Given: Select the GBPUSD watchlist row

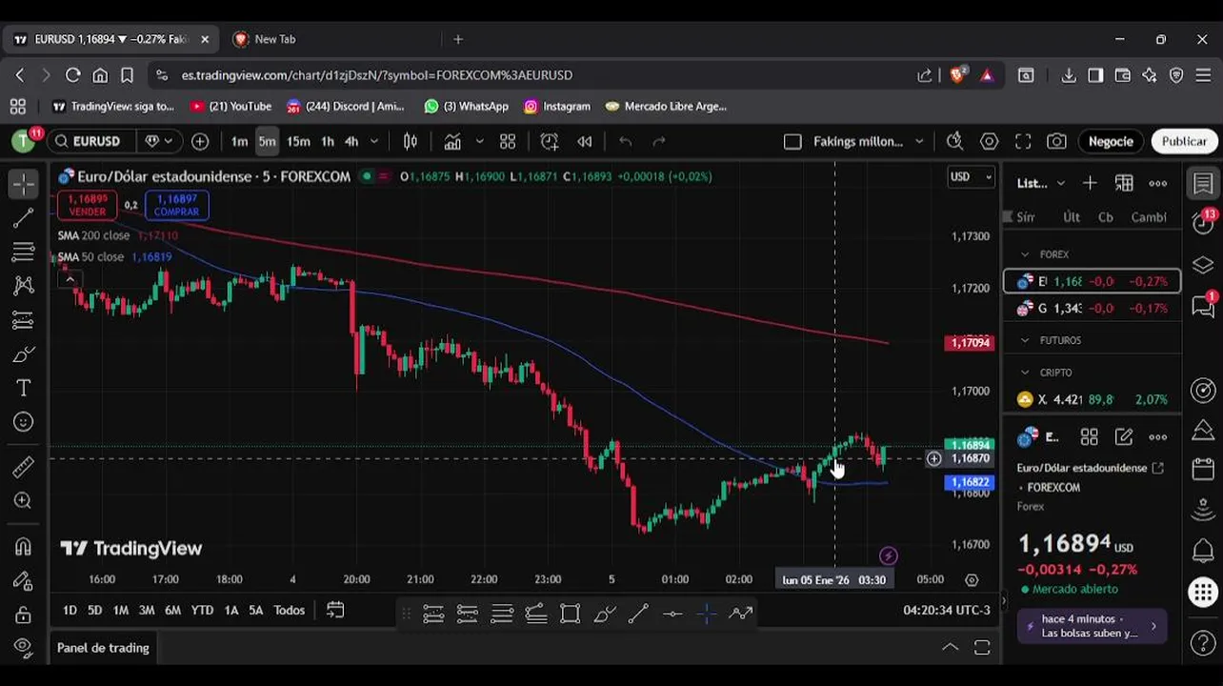Looking at the screenshot, I should coord(1093,309).
